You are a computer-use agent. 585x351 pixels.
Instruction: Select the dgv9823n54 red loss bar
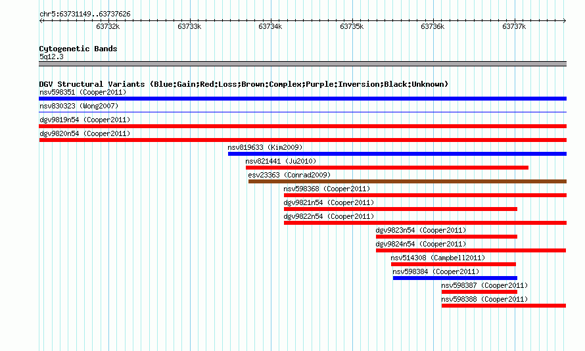(446, 237)
